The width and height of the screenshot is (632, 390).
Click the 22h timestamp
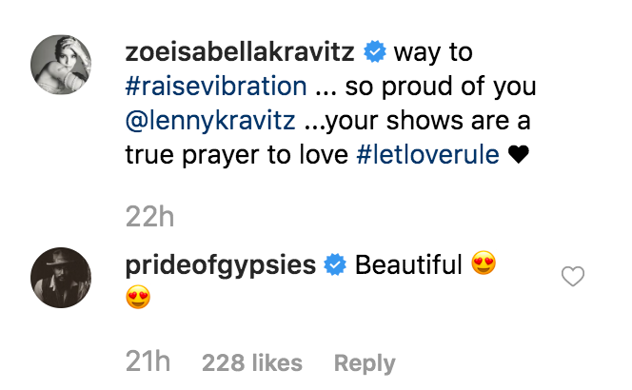click(150, 217)
